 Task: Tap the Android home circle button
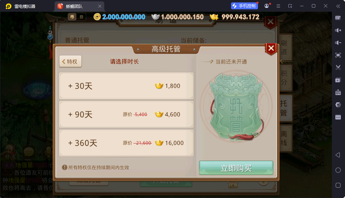click(x=338, y=170)
